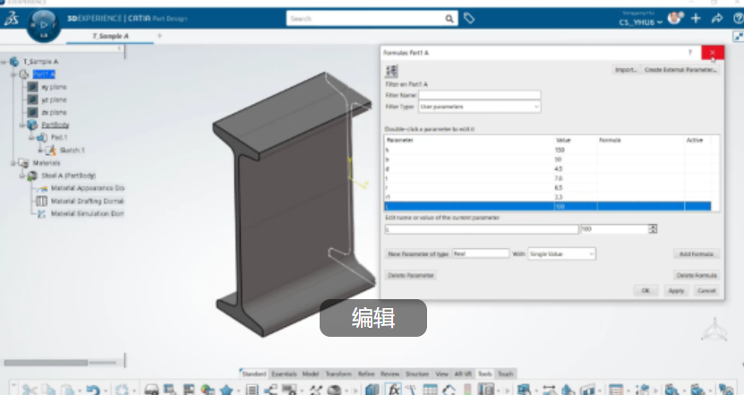The height and width of the screenshot is (395, 744).
Task: Switch to the Model toolbar tab
Action: [x=311, y=374]
